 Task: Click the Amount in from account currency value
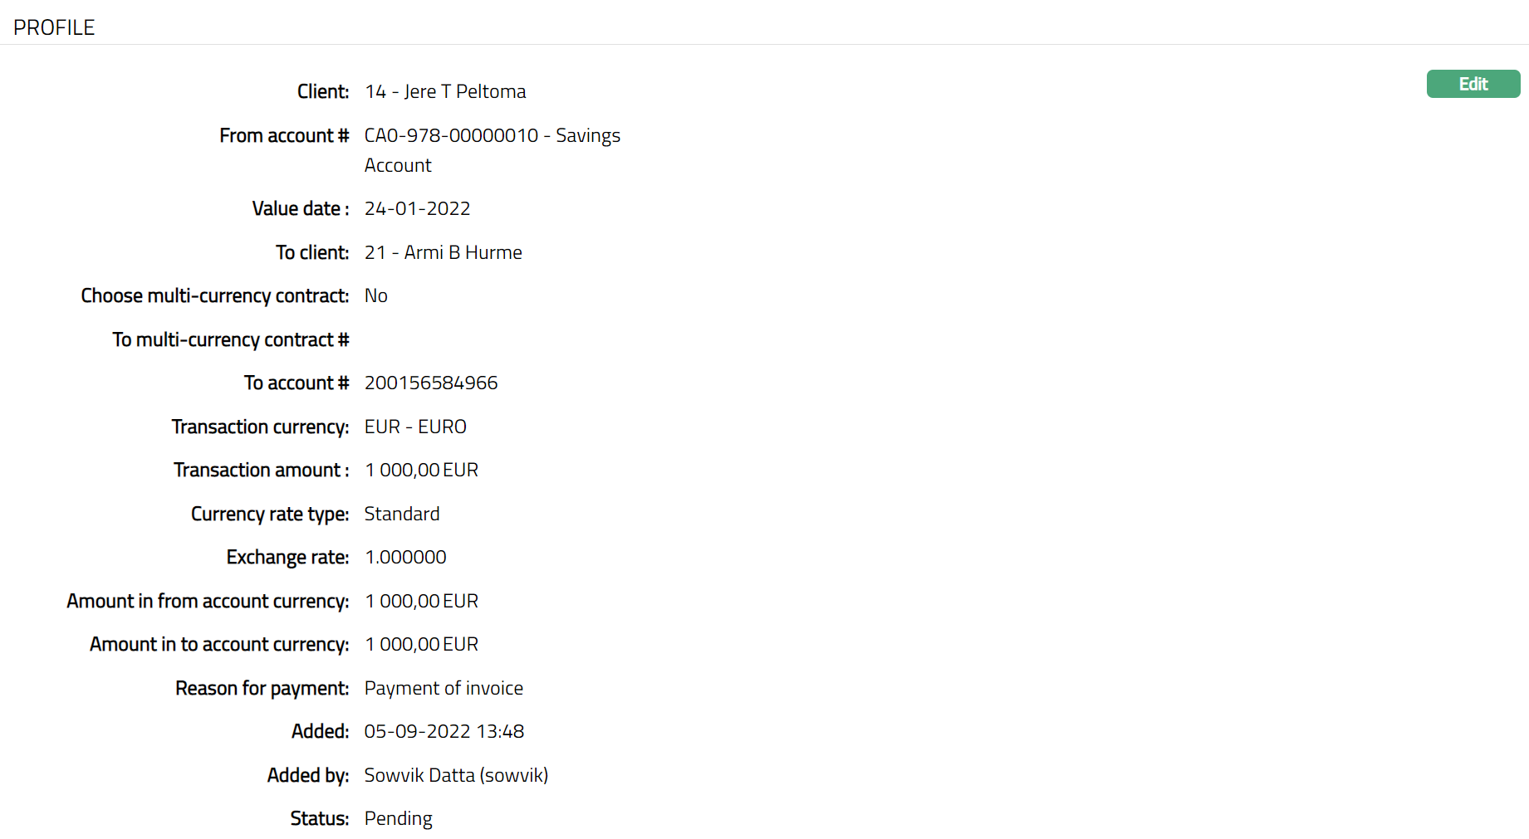421,601
